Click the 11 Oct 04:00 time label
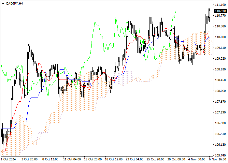This screenshot has width=228, height=163. tap(72, 159)
